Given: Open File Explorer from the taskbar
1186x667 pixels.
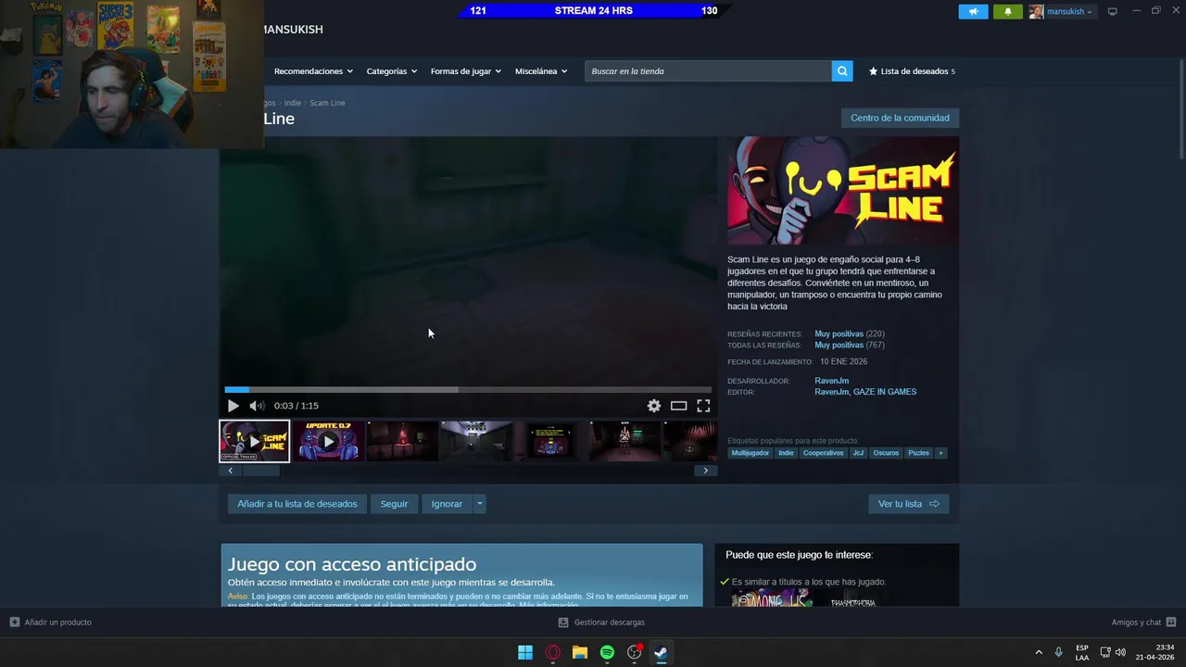Looking at the screenshot, I should (580, 652).
